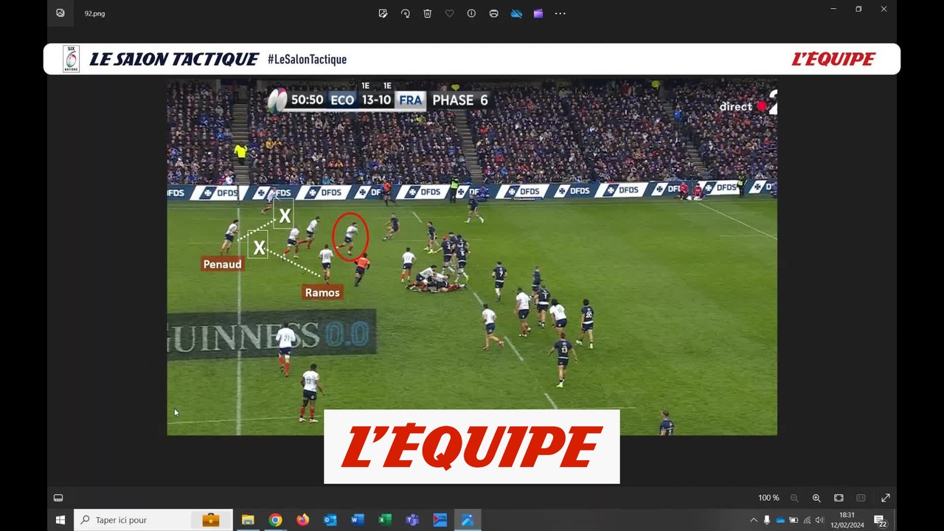The image size is (944, 531).
Task: Open the Windows Start menu
Action: pyautogui.click(x=60, y=520)
